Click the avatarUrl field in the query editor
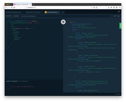The height and width of the screenshot is (102, 126). (x=17, y=37)
